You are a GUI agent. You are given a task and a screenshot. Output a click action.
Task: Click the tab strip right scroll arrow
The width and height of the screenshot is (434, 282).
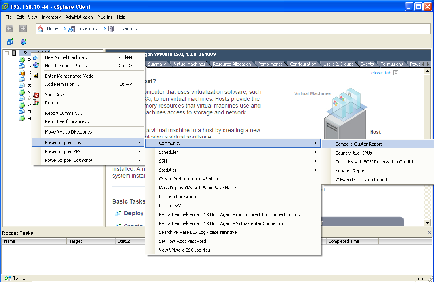click(428, 64)
